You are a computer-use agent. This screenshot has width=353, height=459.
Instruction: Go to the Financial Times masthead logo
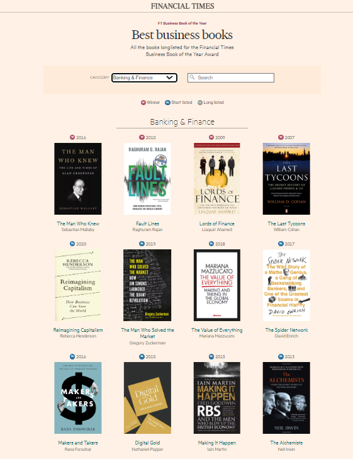point(182,6)
